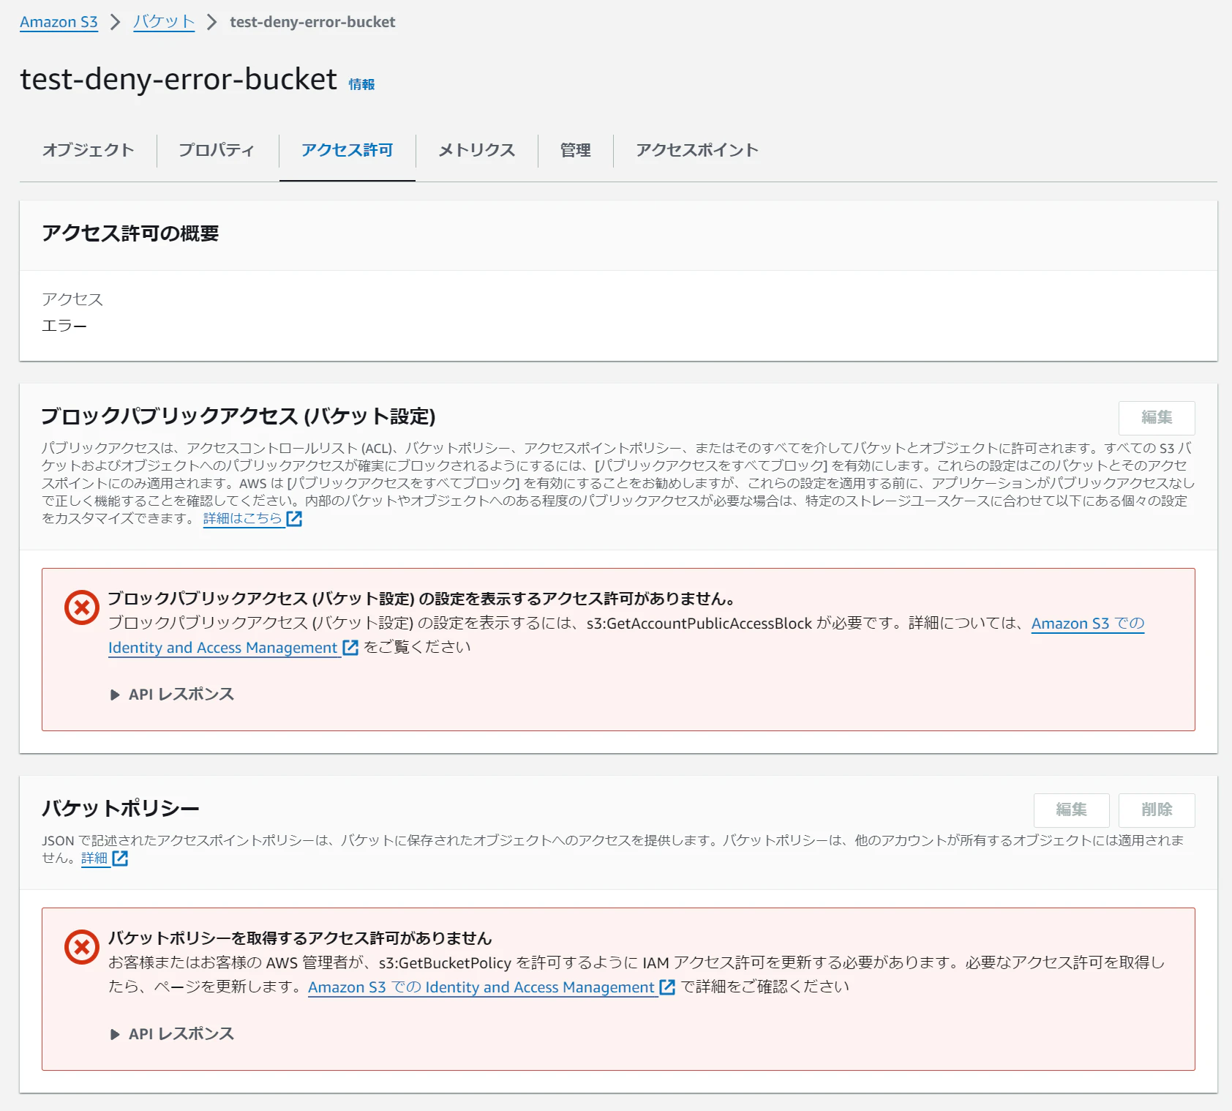View the メトリクス tab
This screenshot has height=1111, width=1232.
tap(476, 150)
